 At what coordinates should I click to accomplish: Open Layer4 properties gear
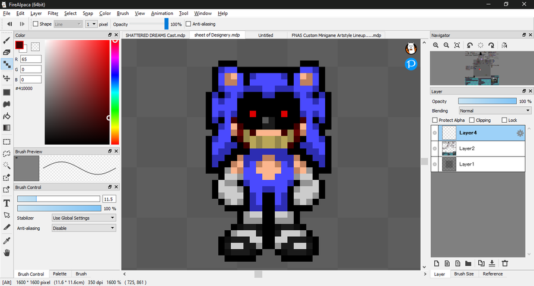[x=520, y=133]
